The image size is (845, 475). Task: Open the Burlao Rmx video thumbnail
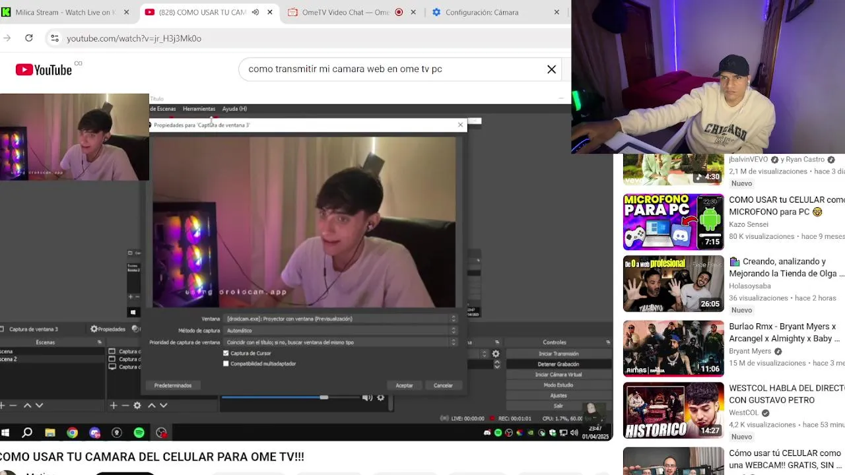click(673, 348)
